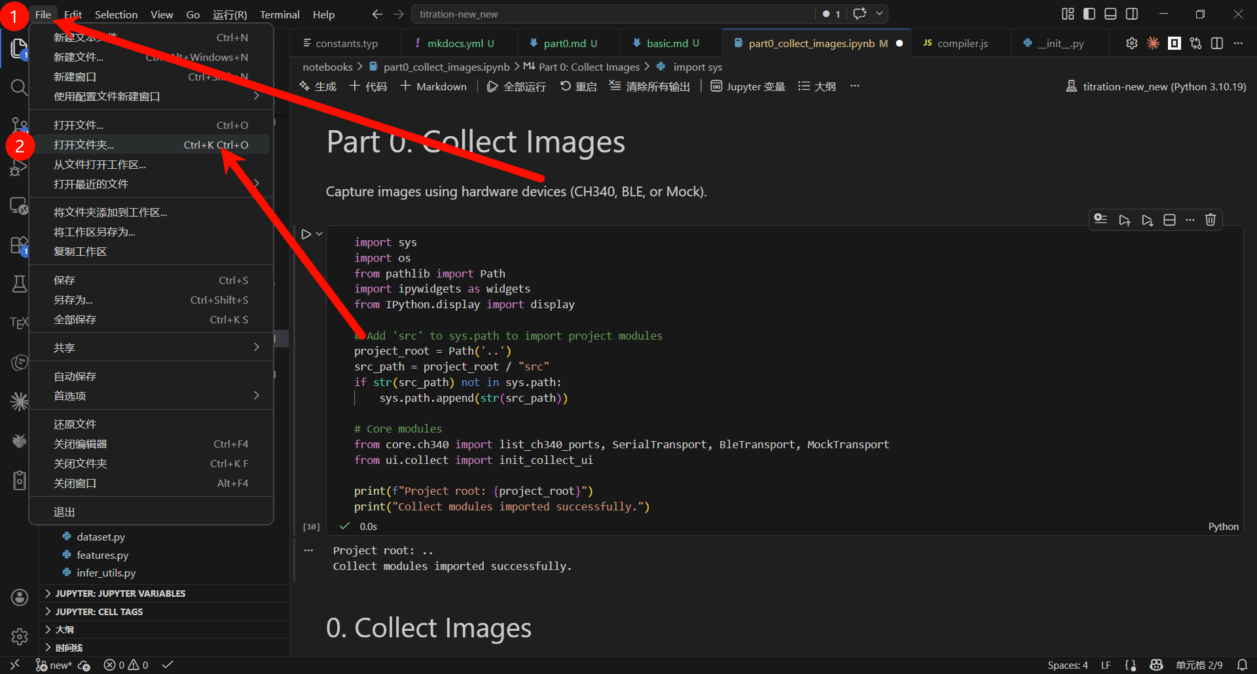Run by line from cell toolbar
The width and height of the screenshot is (1257, 674).
pyautogui.click(x=1101, y=220)
